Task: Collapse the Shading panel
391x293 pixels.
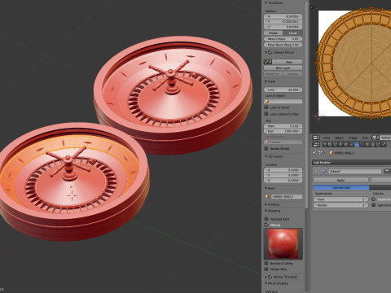Action: coord(266,211)
